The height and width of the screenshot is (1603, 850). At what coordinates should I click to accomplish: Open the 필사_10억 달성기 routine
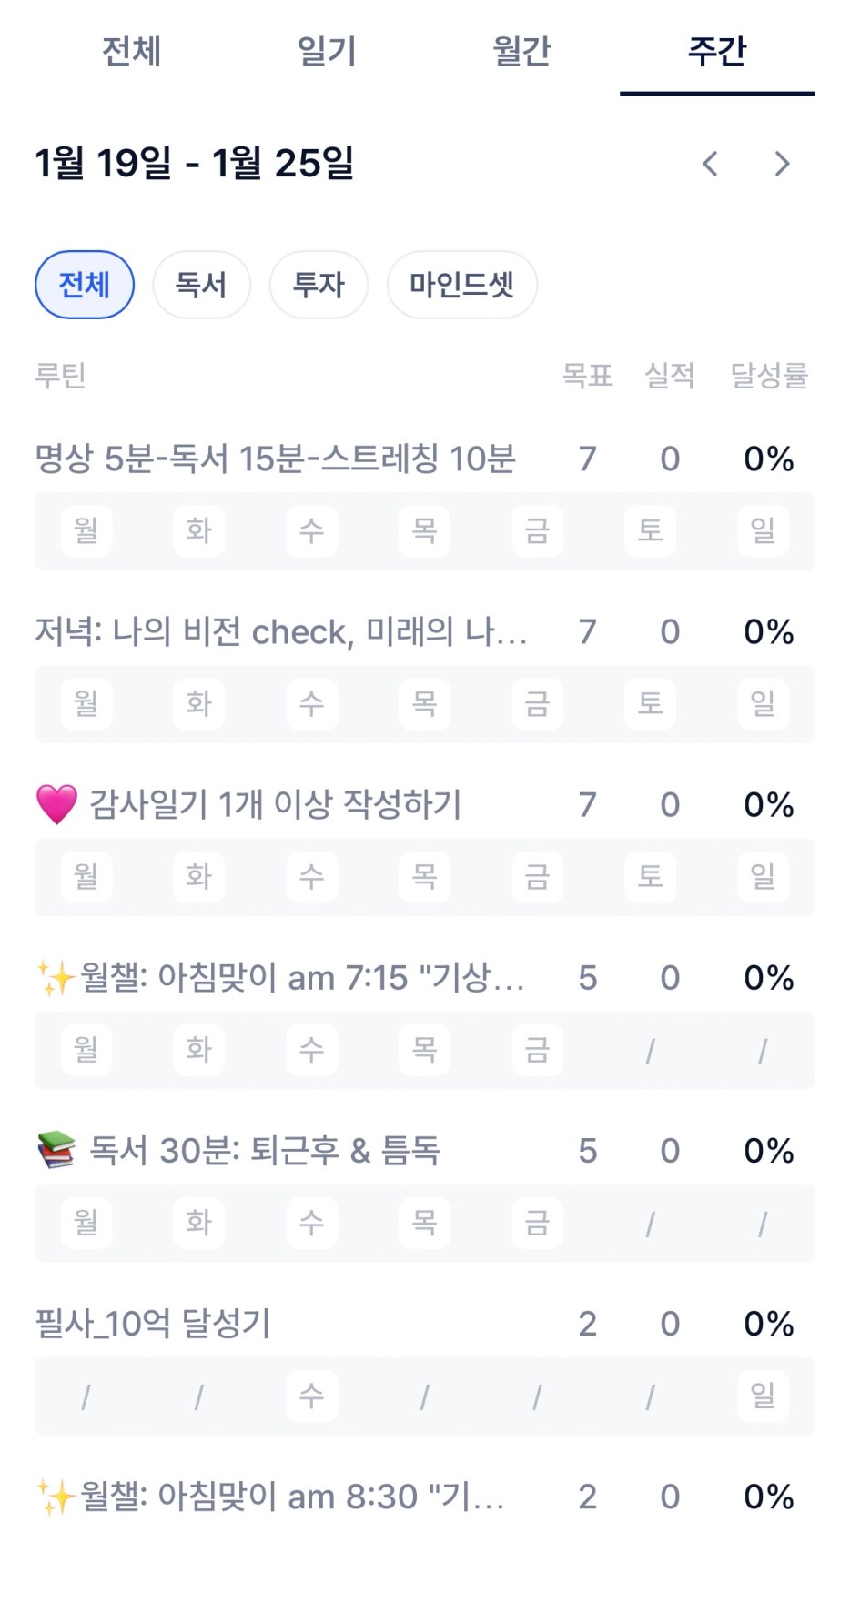[153, 1324]
